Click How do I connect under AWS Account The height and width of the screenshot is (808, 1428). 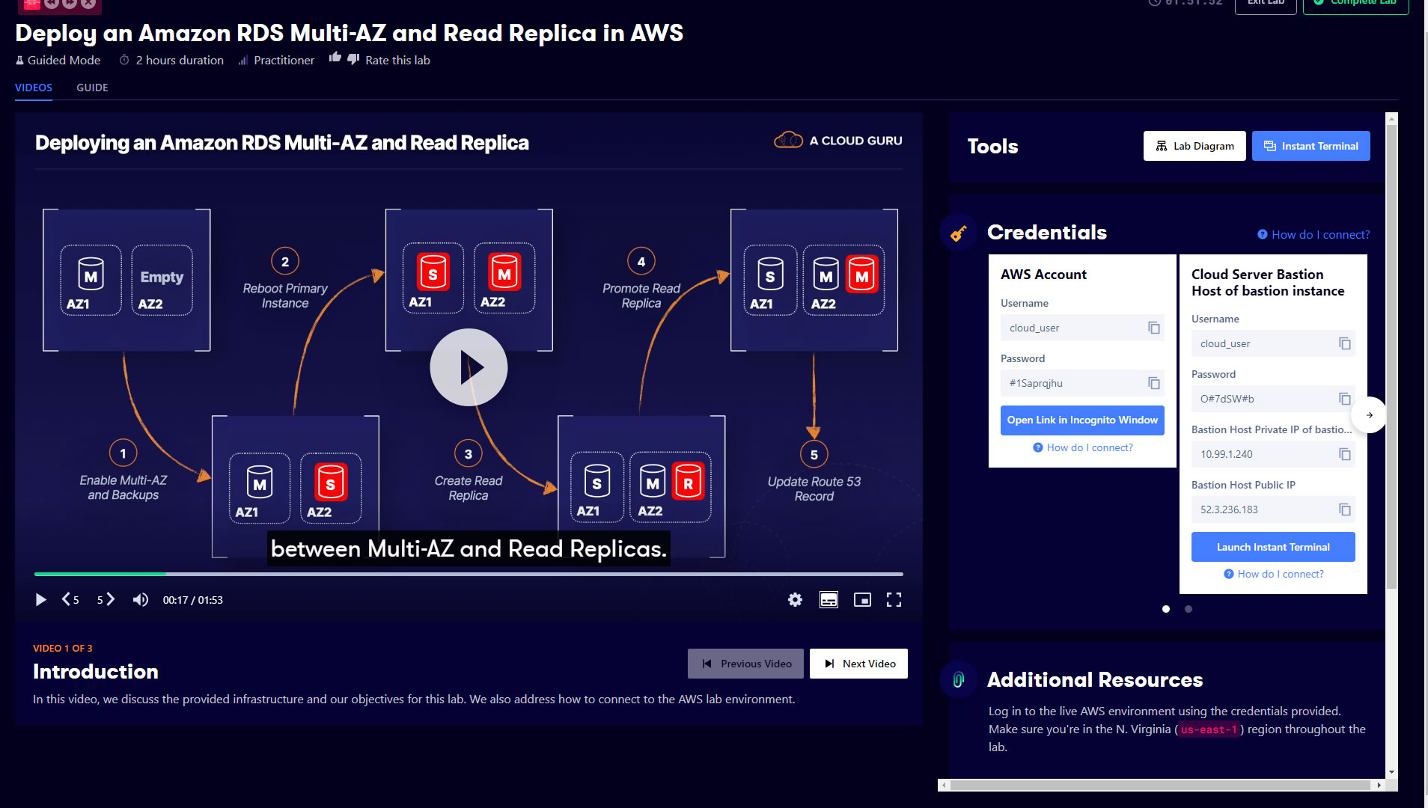coord(1082,447)
